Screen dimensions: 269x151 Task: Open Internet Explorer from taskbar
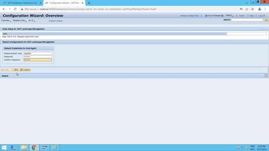(x=55, y=148)
